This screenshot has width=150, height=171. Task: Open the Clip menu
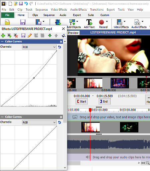20,10
